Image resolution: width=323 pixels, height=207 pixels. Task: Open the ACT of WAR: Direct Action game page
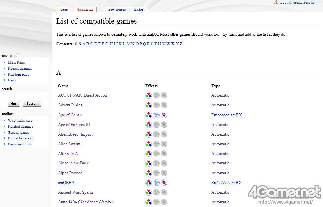(x=82, y=95)
